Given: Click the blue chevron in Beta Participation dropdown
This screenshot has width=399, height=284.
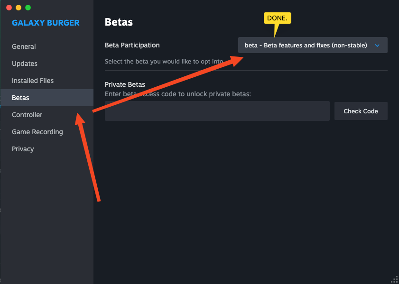Looking at the screenshot, I should 377,46.
